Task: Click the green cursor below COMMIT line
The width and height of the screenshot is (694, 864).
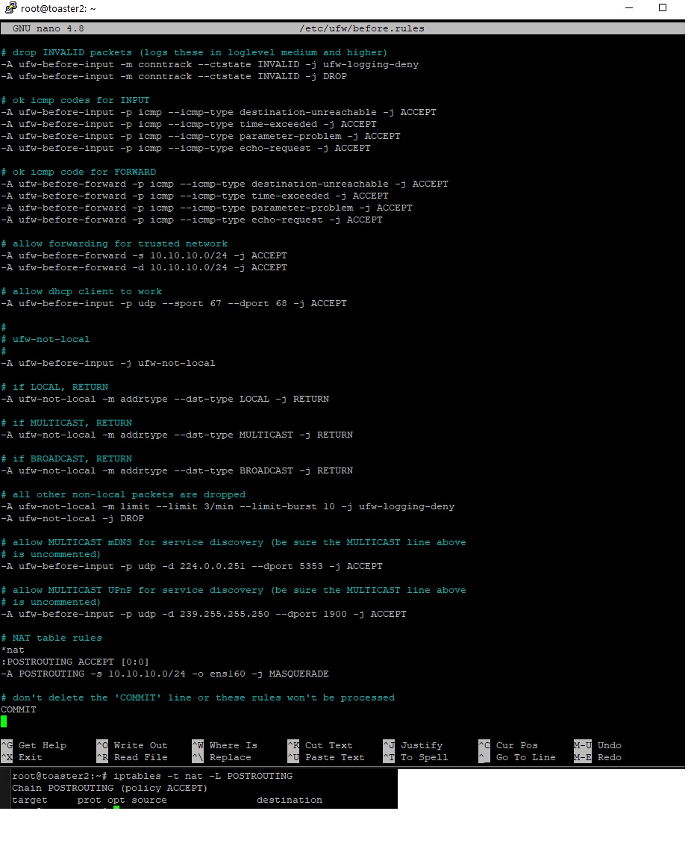Action: pyautogui.click(x=4, y=721)
